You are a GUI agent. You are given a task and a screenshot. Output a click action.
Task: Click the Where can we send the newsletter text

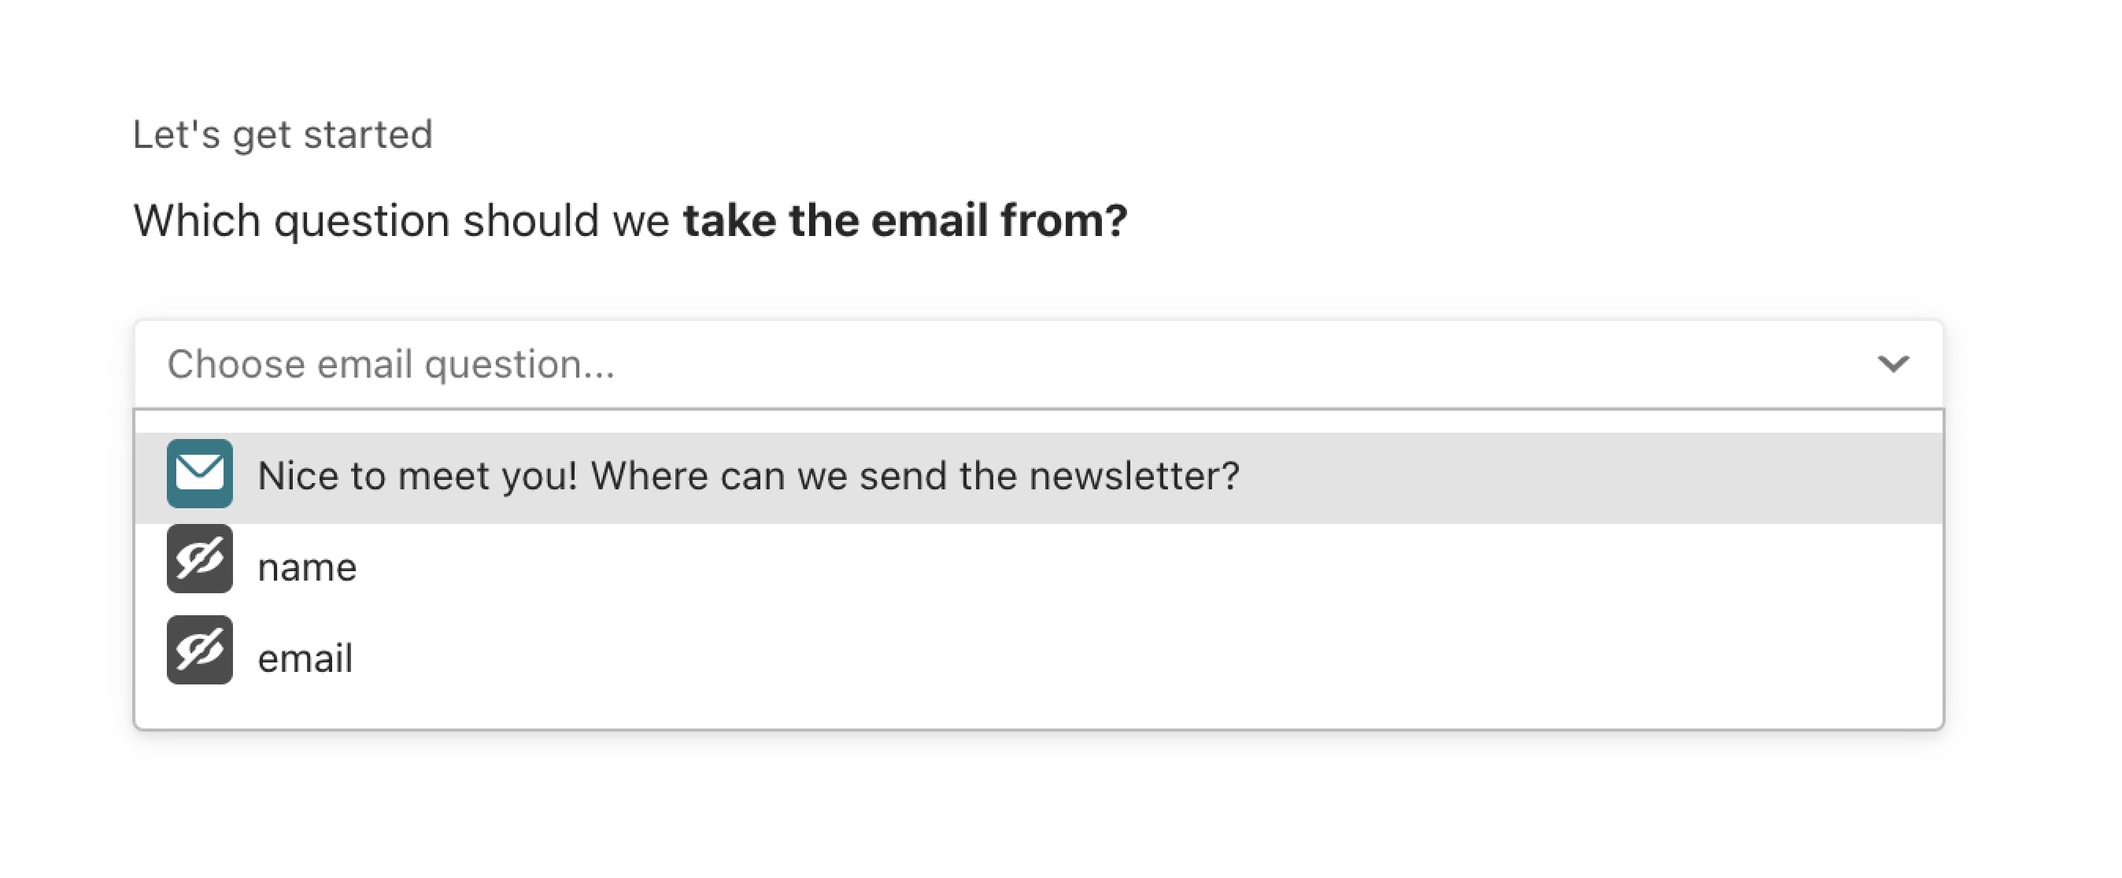pyautogui.click(x=915, y=476)
